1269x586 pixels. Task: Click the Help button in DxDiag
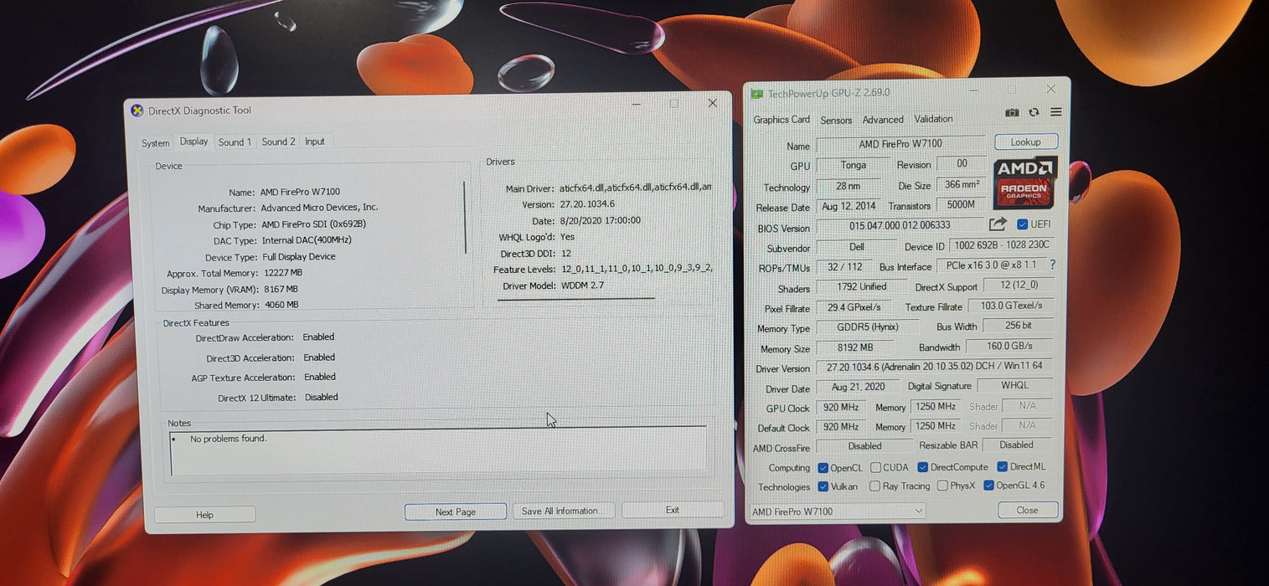pyautogui.click(x=204, y=515)
